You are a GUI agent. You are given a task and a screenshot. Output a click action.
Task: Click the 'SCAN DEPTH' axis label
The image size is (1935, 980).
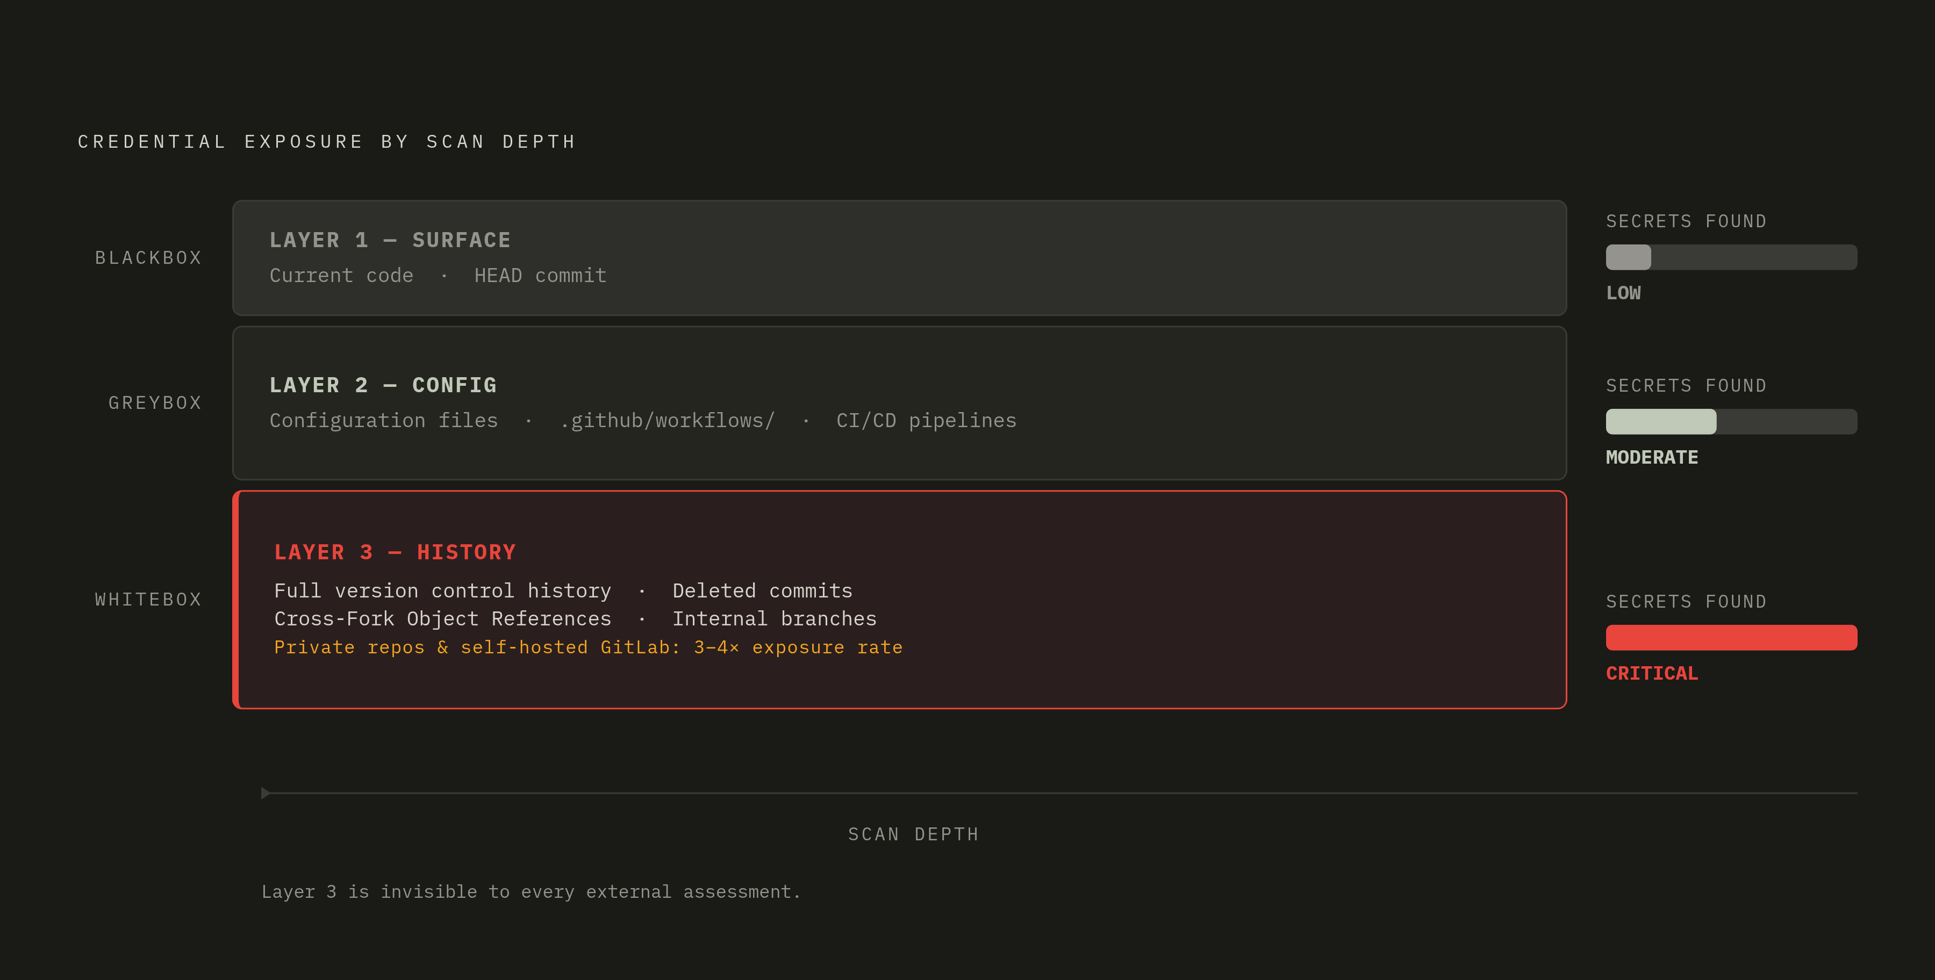coord(913,834)
